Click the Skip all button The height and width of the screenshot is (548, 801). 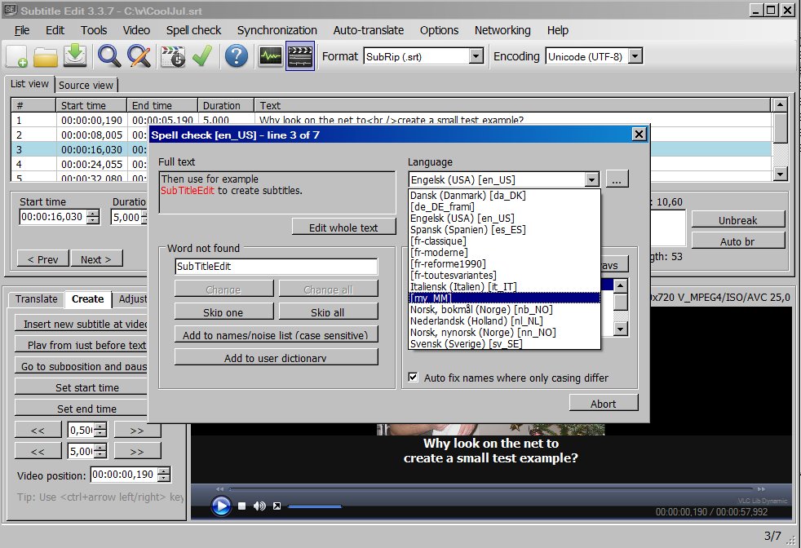[327, 312]
